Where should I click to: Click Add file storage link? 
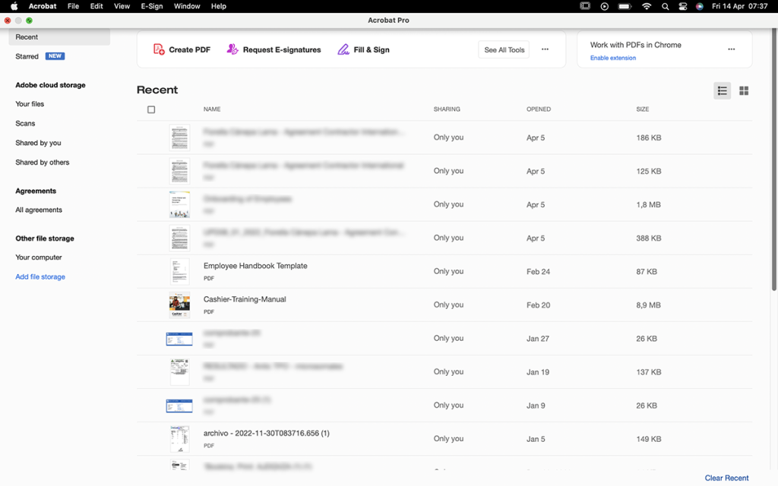tap(40, 276)
